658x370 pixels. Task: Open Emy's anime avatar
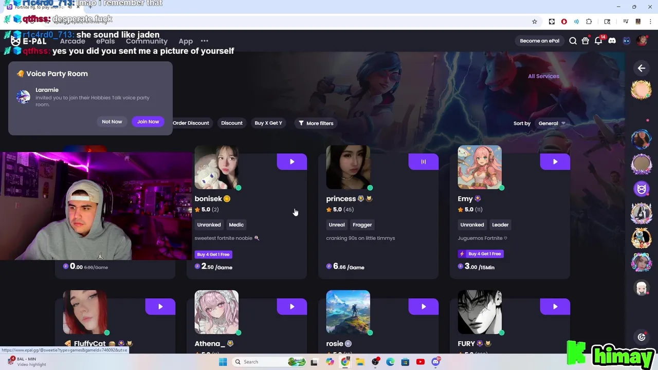tap(480, 167)
